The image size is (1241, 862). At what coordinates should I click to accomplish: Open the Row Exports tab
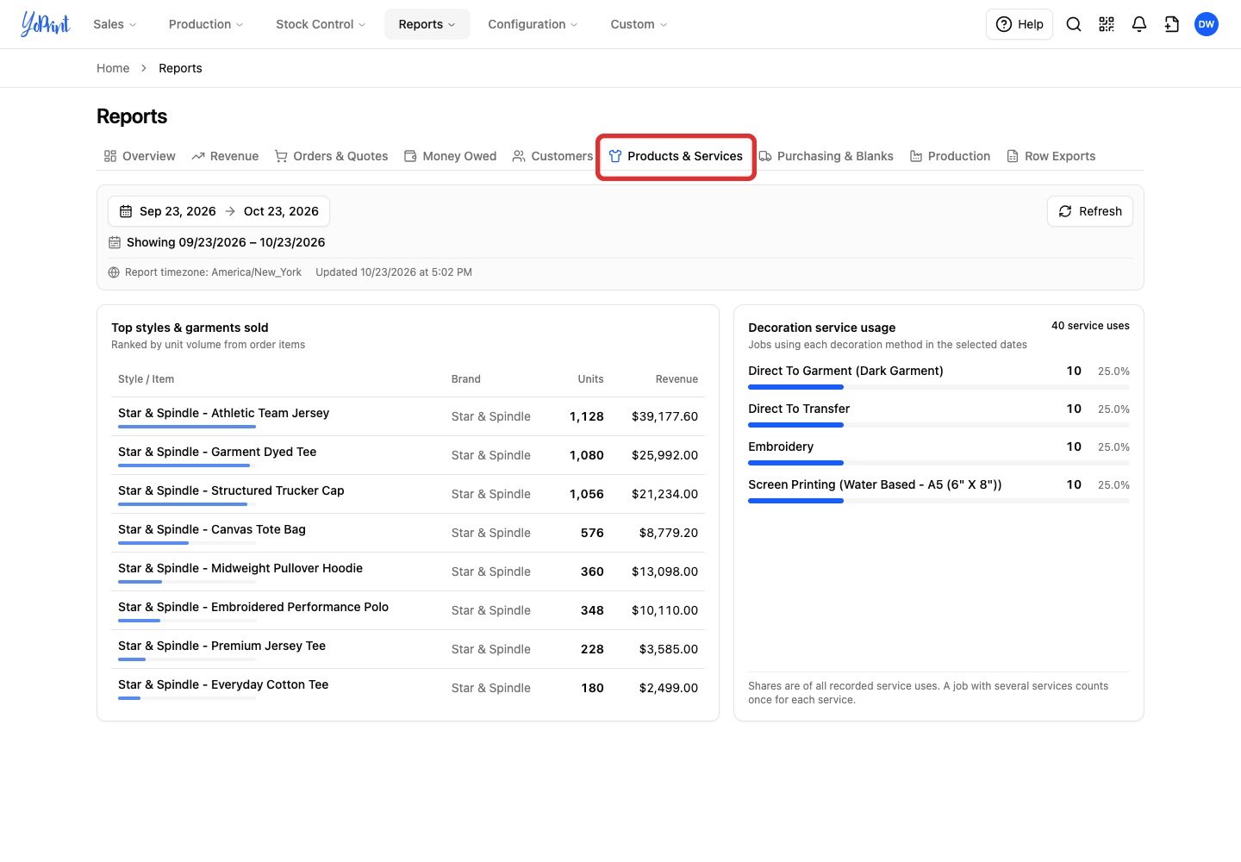[x=1051, y=156]
